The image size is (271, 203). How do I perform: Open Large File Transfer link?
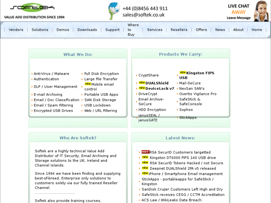[101, 79]
